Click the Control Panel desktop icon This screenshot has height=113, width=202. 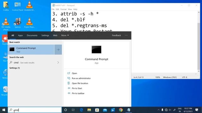click(18, 6)
